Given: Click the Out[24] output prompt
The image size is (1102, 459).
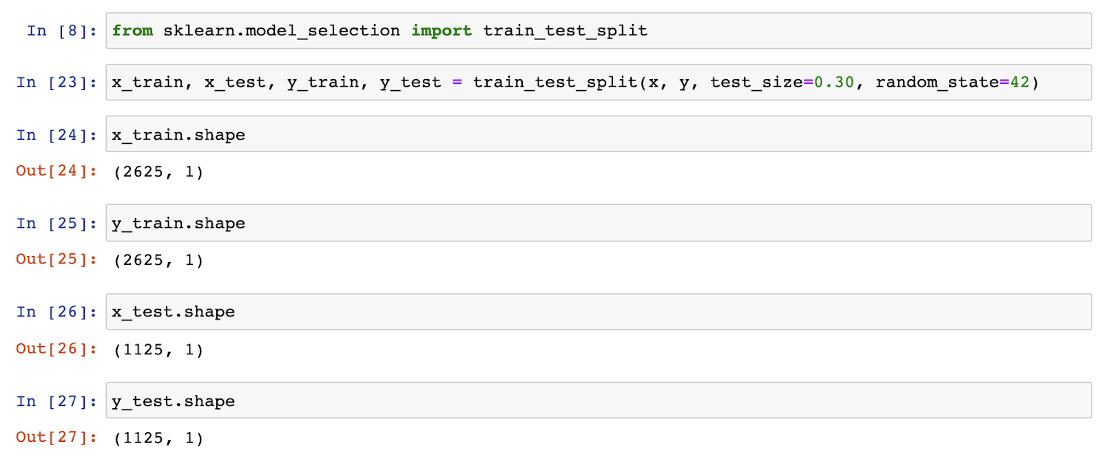Looking at the screenshot, I should click(56, 171).
